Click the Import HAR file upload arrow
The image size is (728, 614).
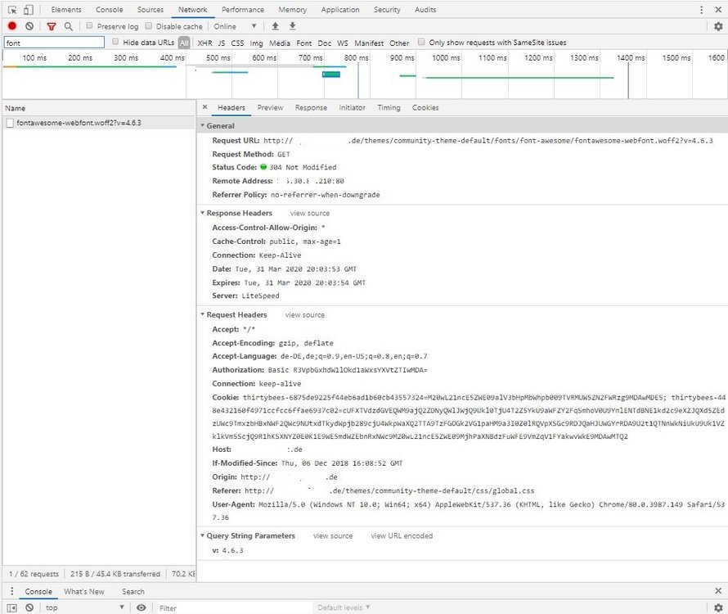(276, 26)
